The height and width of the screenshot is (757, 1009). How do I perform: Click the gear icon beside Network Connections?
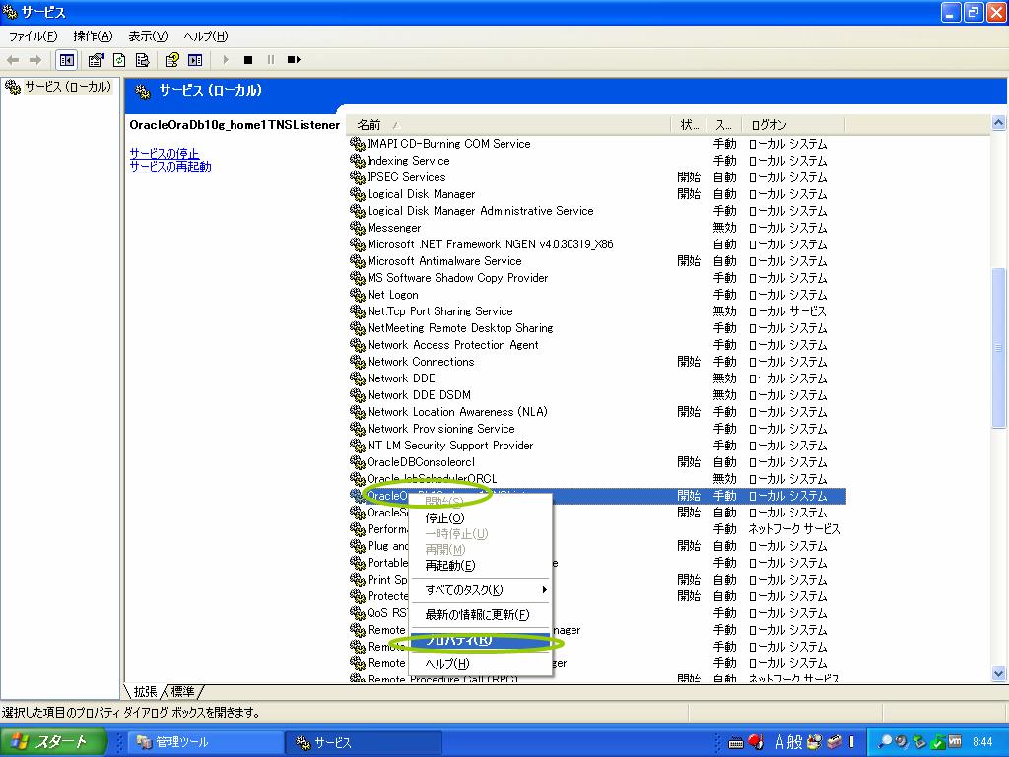pyautogui.click(x=357, y=361)
